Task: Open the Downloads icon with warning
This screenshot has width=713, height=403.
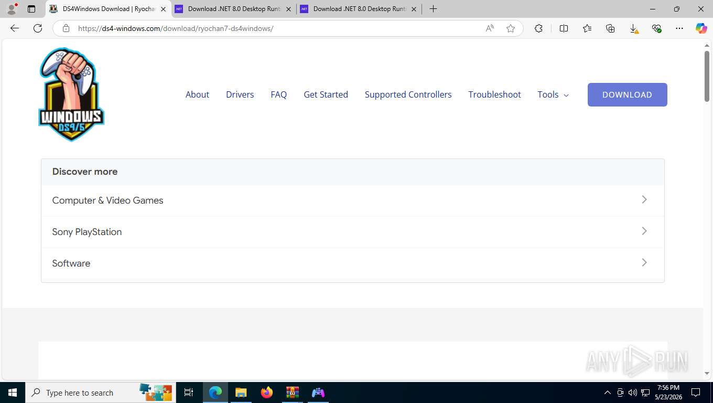Action: click(x=633, y=28)
